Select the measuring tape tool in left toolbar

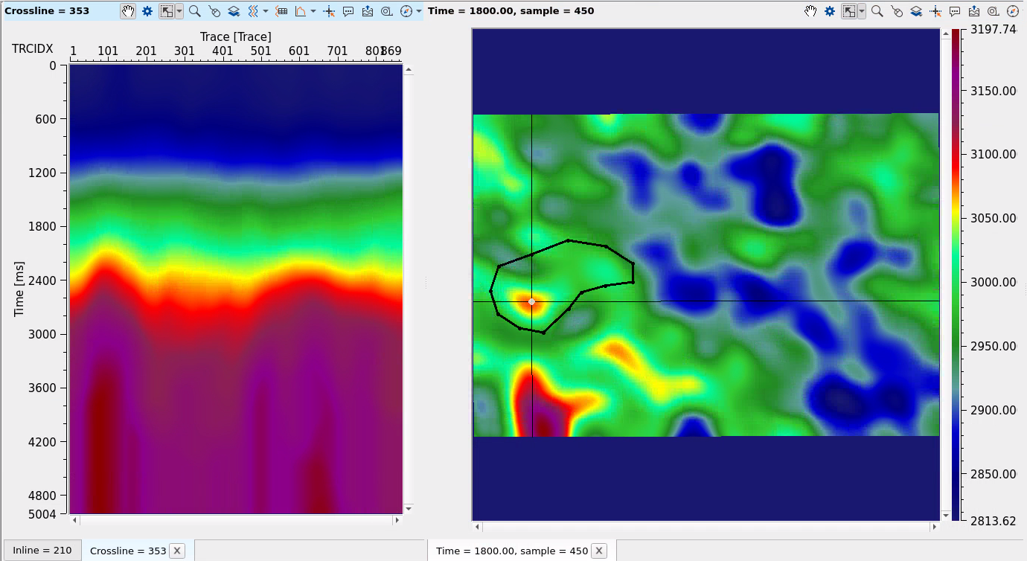pyautogui.click(x=387, y=11)
